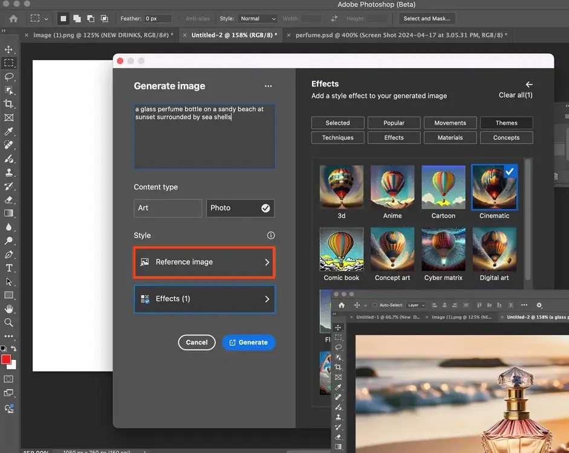Select the Eyedropper tool
This screenshot has width=569, height=453.
[x=9, y=131]
